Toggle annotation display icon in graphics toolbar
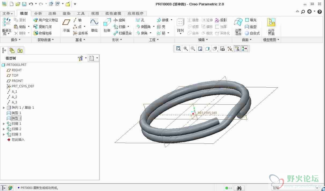 [x=237, y=49]
